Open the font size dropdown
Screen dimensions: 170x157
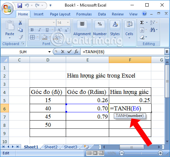tap(68, 23)
